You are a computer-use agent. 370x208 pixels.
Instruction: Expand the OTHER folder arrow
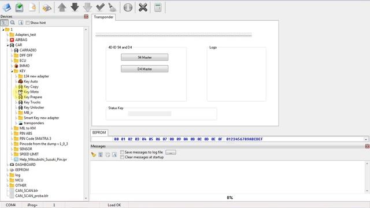8,185
